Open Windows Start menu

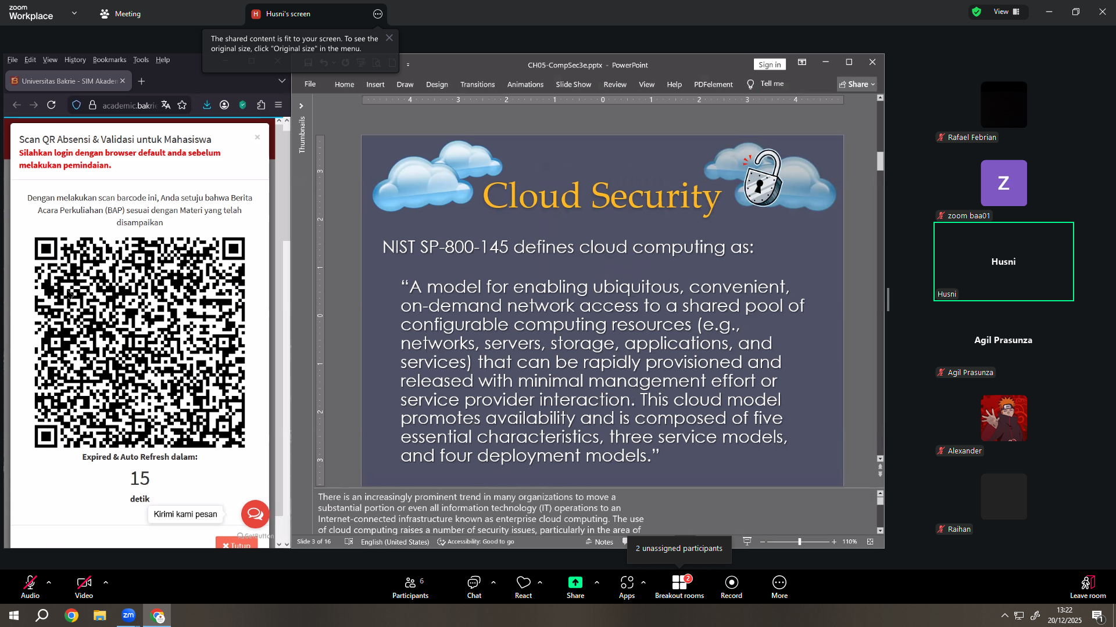click(x=14, y=615)
